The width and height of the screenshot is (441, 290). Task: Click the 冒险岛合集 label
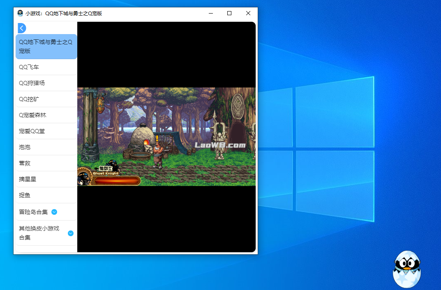33,212
